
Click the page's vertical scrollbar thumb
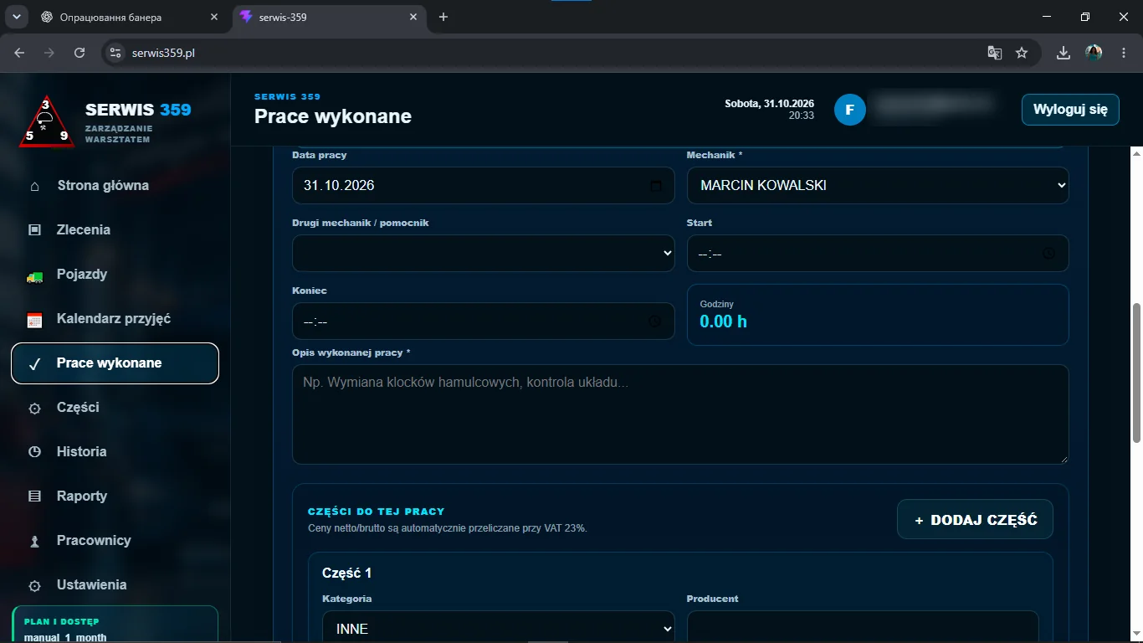coord(1136,373)
